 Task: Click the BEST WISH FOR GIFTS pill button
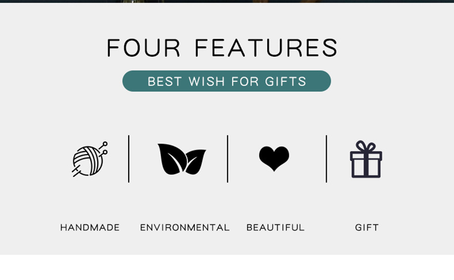pos(227,81)
